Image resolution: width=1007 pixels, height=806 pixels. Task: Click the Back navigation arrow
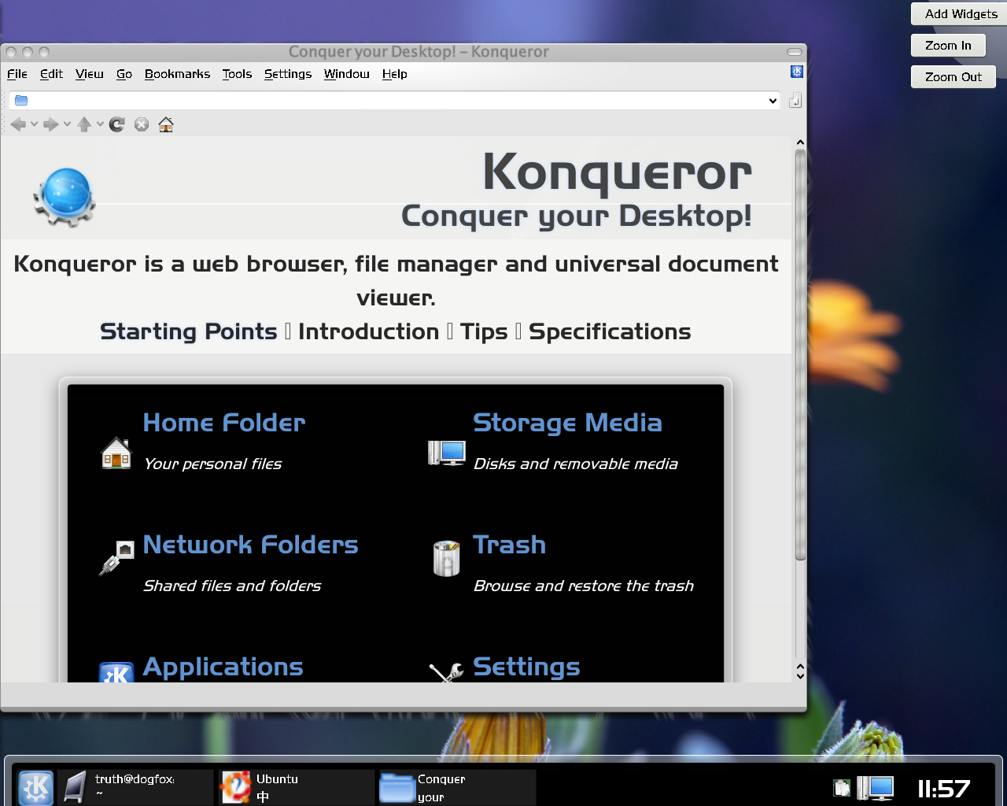(18, 124)
